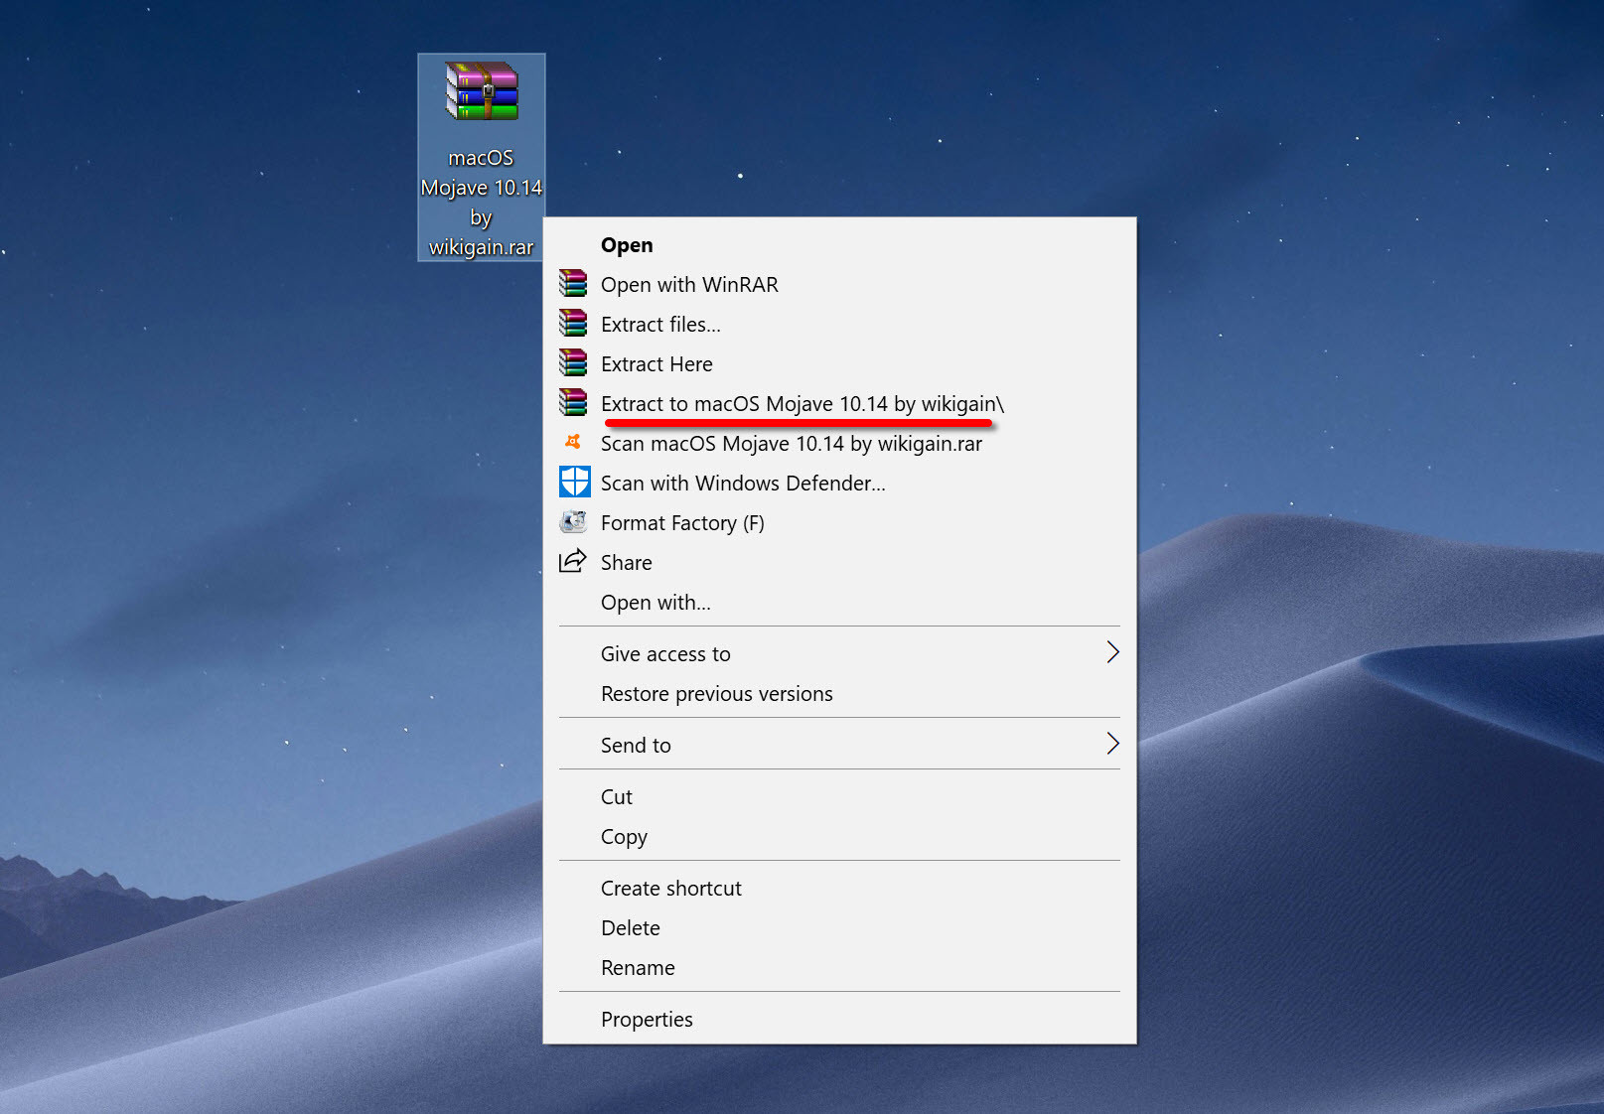This screenshot has width=1604, height=1114.
Task: Click the orange antivirus scan icon
Action: point(573,442)
